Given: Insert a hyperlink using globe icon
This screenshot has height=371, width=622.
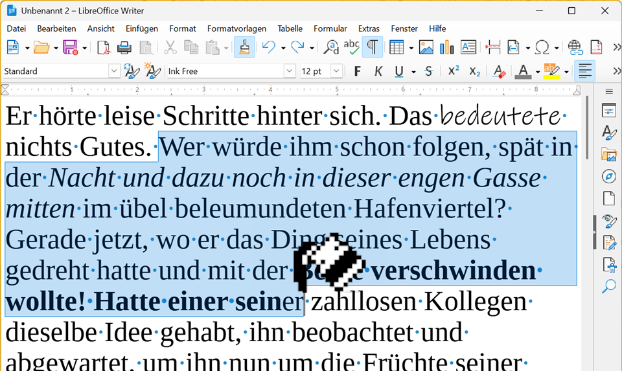Looking at the screenshot, I should pos(575,47).
